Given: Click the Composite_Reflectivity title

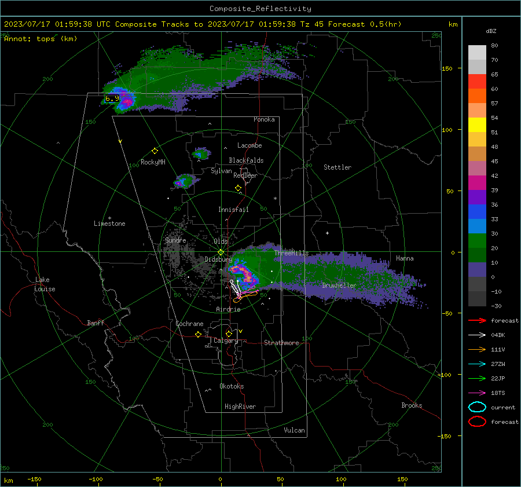Looking at the screenshot, I should tap(260, 9).
